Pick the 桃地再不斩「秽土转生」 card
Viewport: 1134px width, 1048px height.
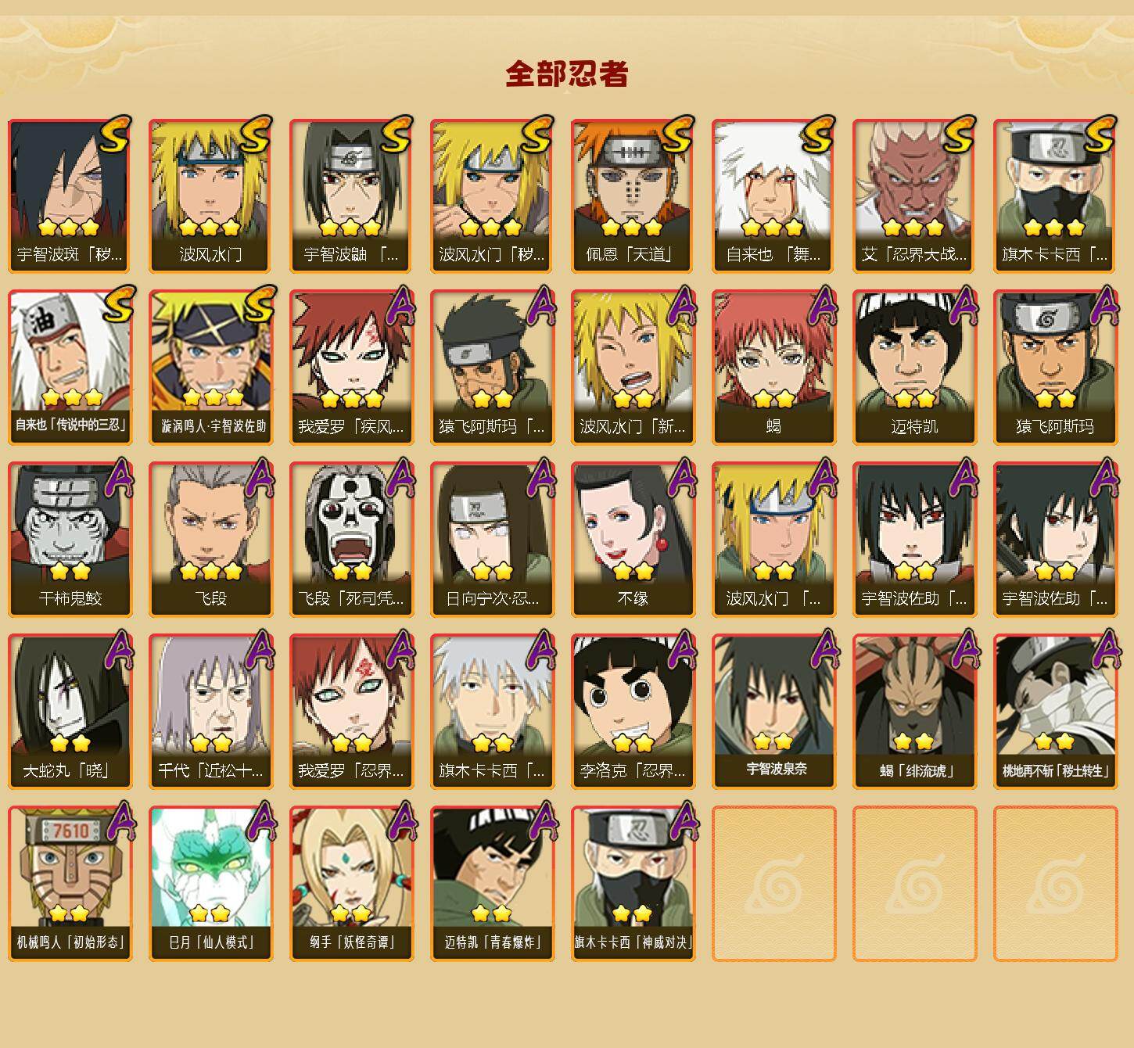(1056, 712)
